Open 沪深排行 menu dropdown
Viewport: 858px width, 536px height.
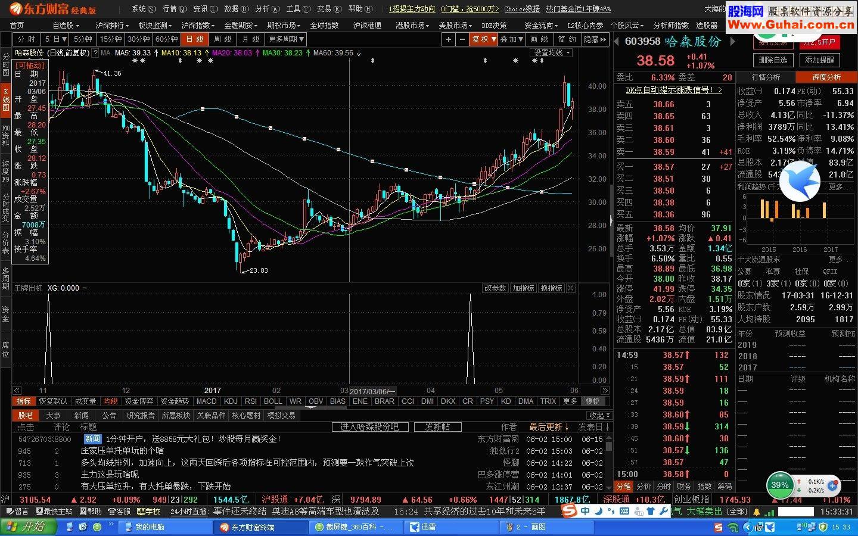pos(112,25)
